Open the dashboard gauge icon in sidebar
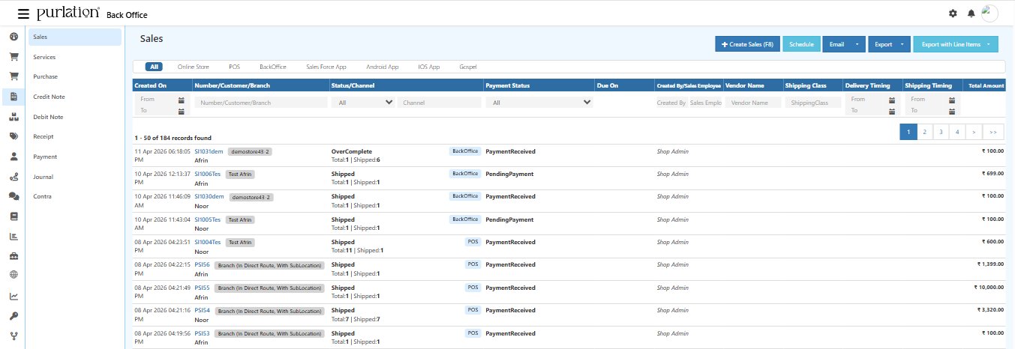The width and height of the screenshot is (1015, 349). point(14,36)
